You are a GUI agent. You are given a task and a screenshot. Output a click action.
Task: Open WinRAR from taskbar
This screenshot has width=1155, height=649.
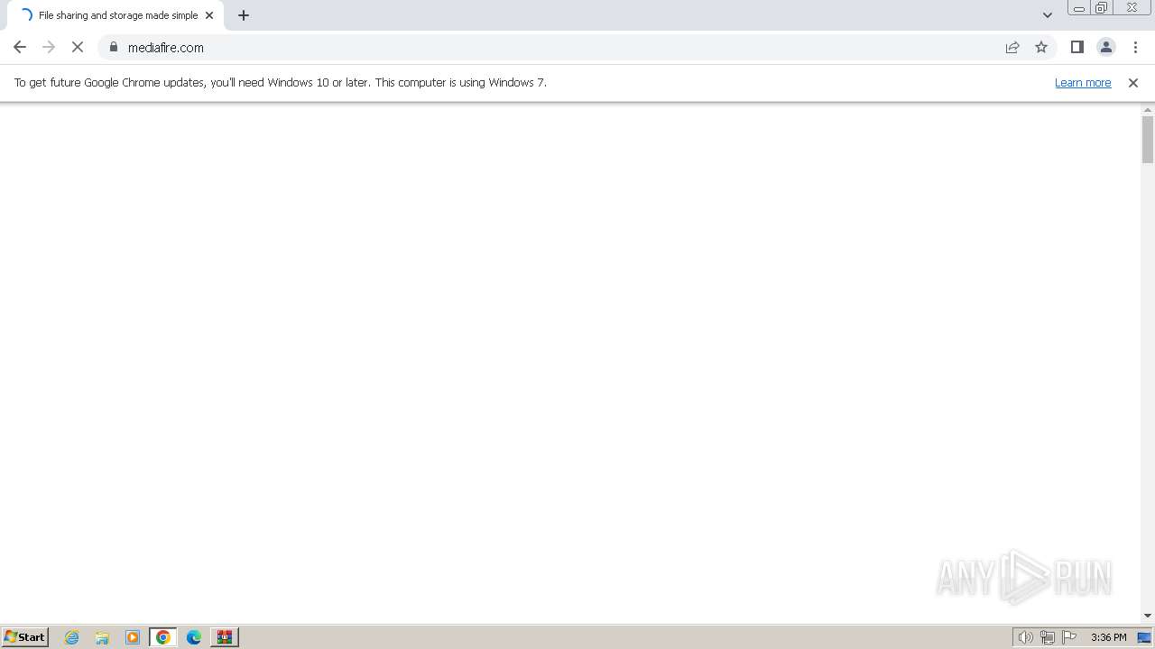pos(225,637)
